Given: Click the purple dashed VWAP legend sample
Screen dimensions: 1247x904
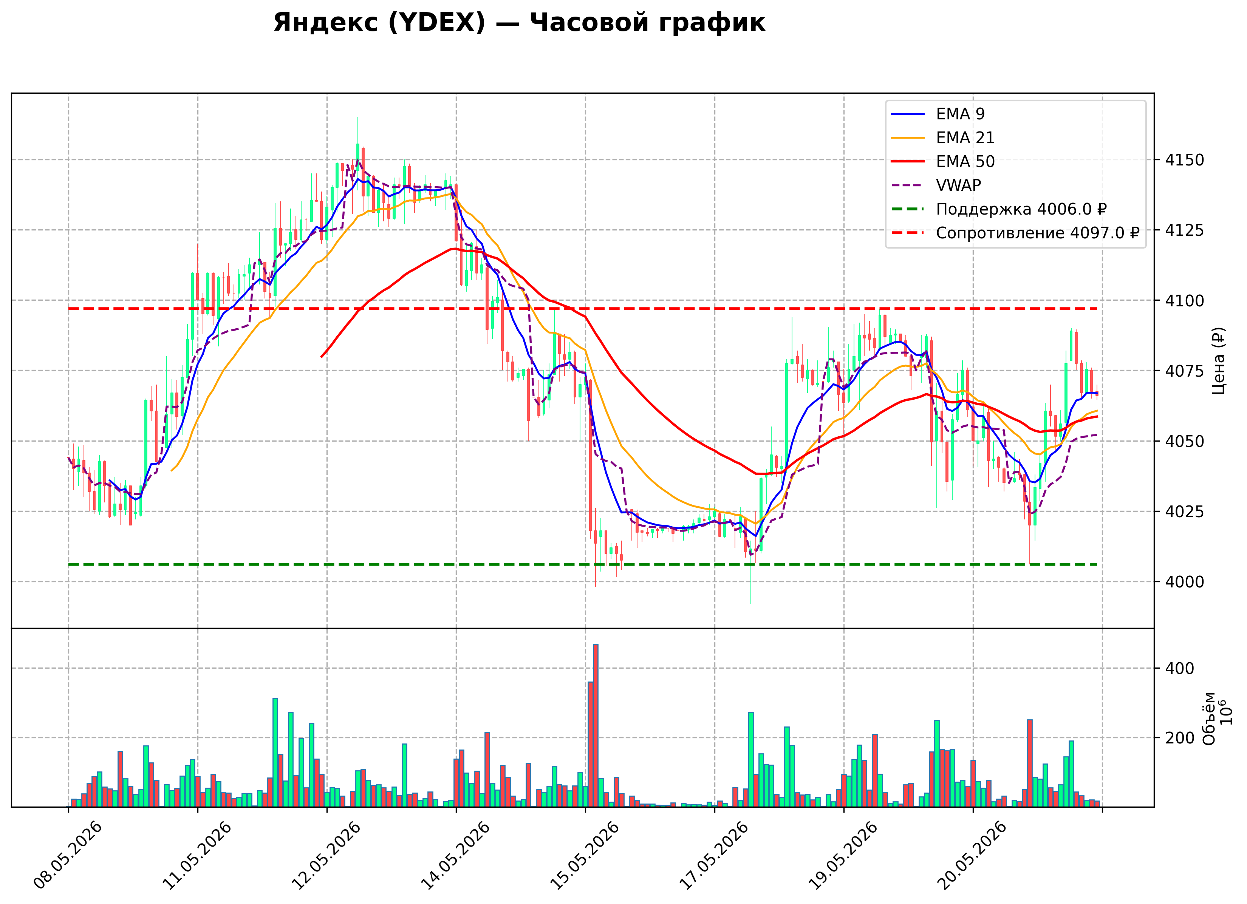Looking at the screenshot, I should pos(908,185).
